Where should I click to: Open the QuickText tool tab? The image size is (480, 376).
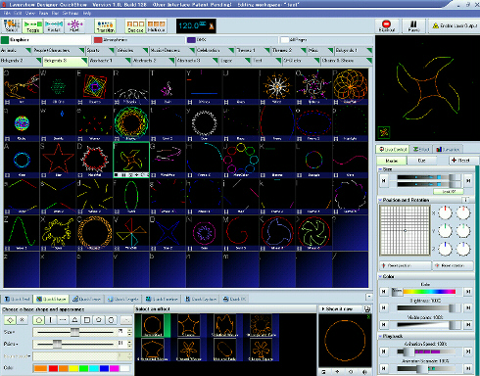18,299
